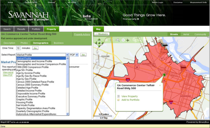Screen dimensions: 210x128
Task: Click the center full-extent icon in the pan control
Action: (x=99, y=43)
